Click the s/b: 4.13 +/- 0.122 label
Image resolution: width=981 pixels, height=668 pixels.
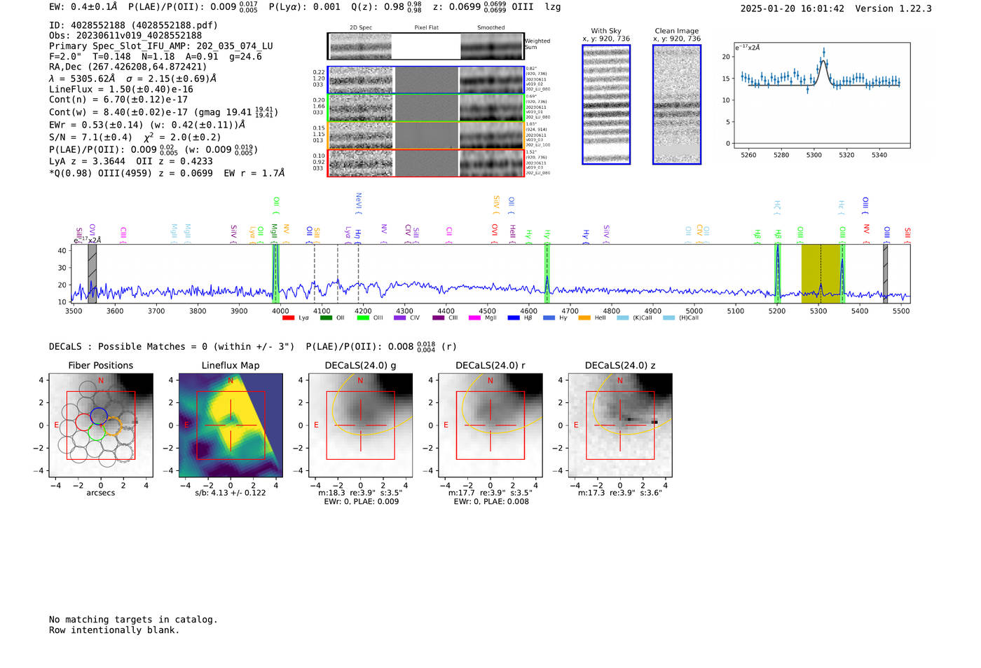231,493
